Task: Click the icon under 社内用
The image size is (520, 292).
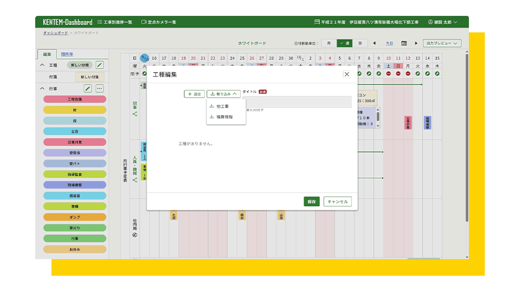Action: 135,235
